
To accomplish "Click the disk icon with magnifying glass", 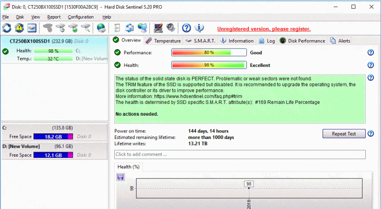I will (85, 28).
